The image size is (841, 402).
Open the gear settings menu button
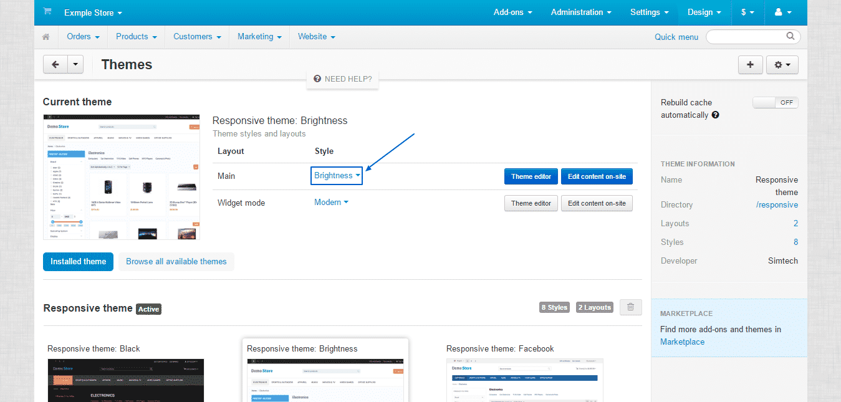tap(782, 65)
